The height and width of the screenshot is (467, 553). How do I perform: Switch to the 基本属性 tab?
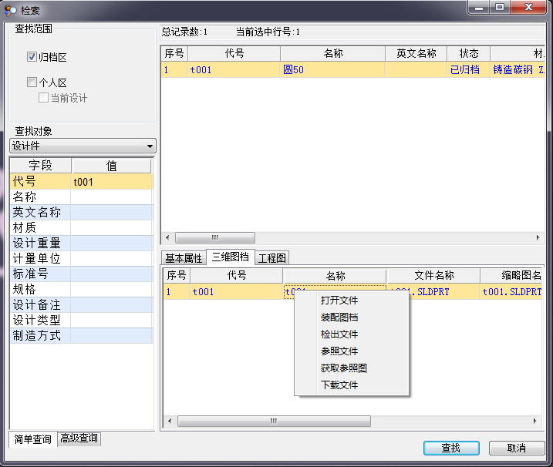click(184, 258)
